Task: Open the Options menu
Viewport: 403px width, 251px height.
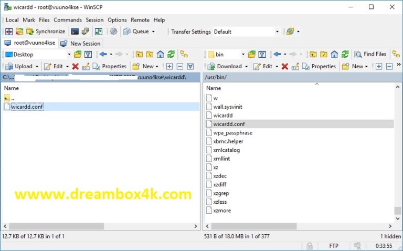Action: click(x=117, y=20)
